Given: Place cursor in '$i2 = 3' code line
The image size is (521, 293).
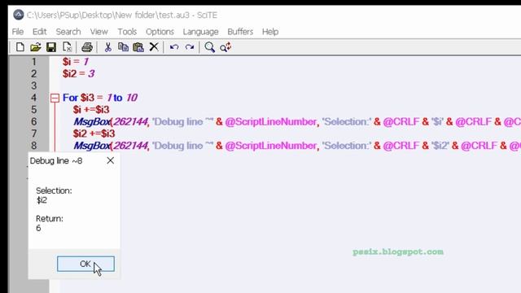Looking at the screenshot, I should pos(79,74).
